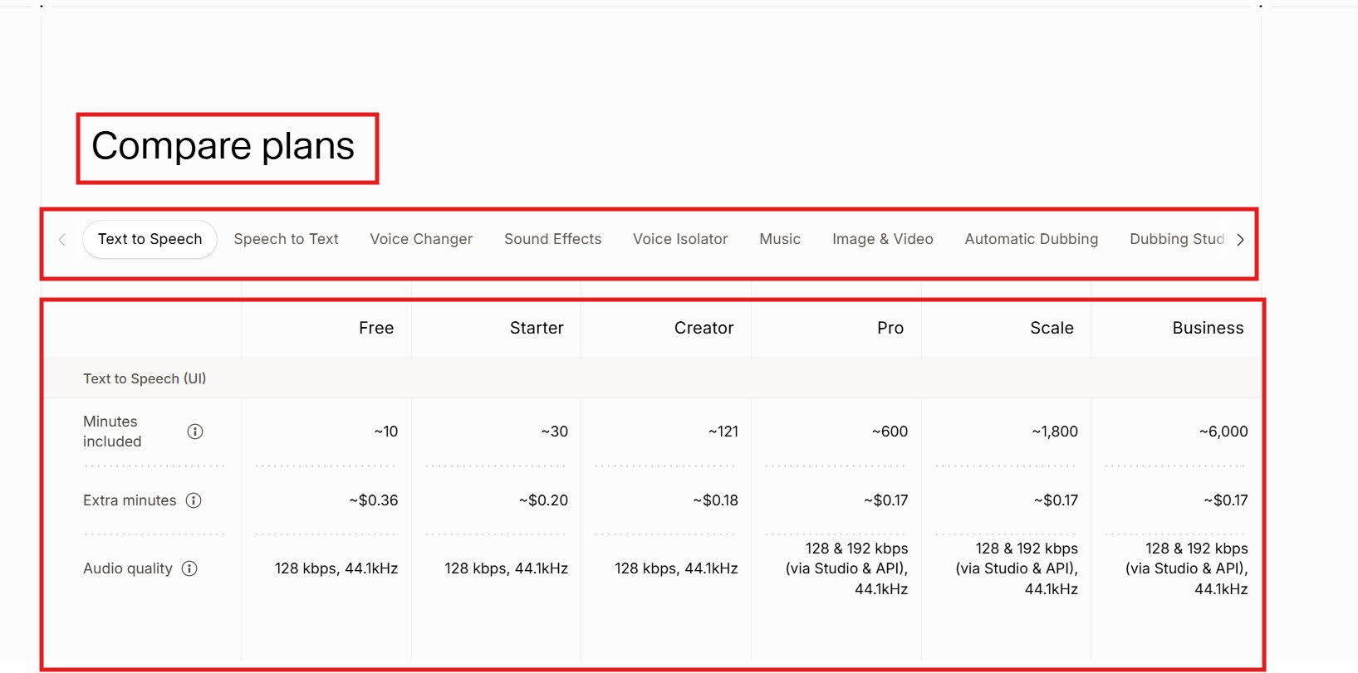The height and width of the screenshot is (673, 1358).
Task: Click Free plan audio quality 128 kbps value
Action: tap(336, 568)
